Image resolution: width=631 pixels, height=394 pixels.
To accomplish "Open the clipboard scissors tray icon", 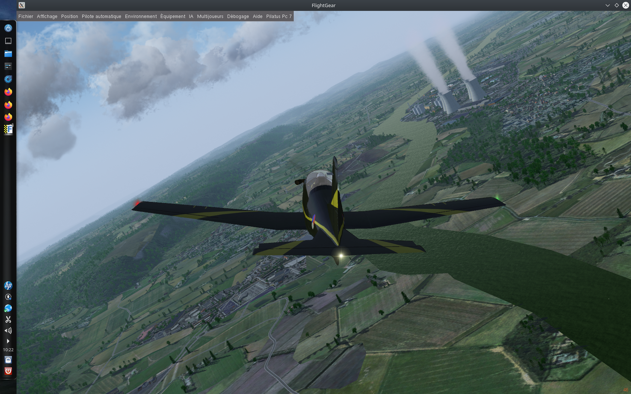I will 8,319.
